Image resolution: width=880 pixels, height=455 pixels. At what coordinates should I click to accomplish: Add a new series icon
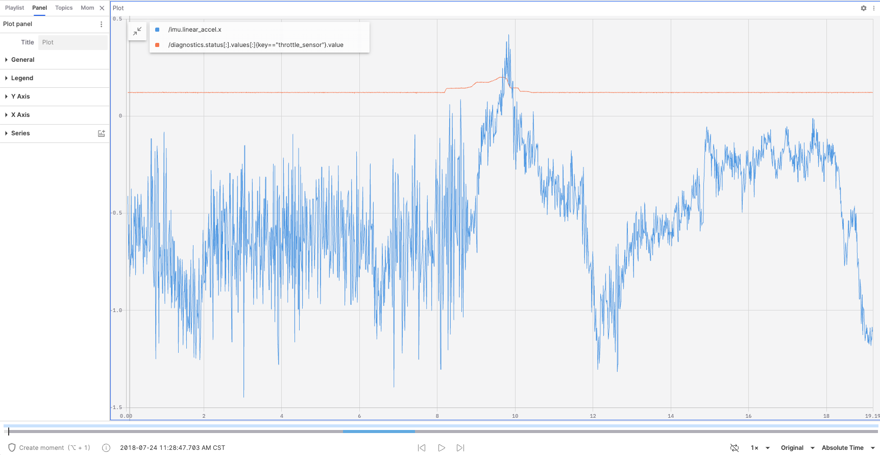pyautogui.click(x=102, y=133)
